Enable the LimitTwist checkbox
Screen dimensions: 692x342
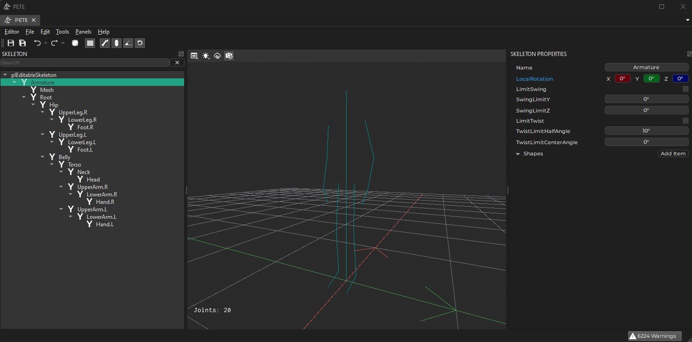685,121
